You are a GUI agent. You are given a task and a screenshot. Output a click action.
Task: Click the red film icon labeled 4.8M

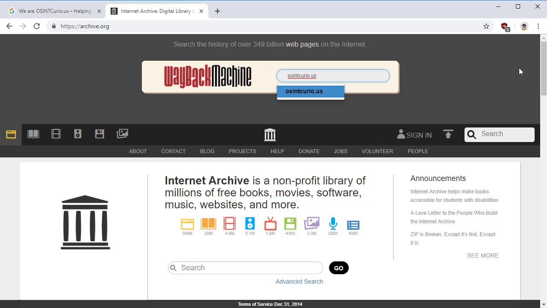(229, 224)
